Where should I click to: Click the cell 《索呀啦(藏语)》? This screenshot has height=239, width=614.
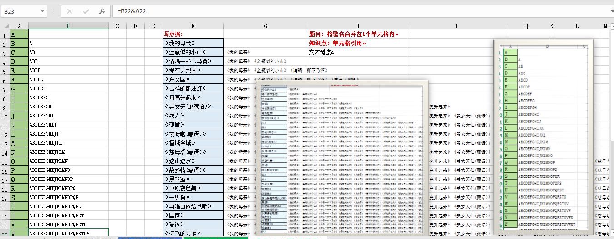coord(193,134)
